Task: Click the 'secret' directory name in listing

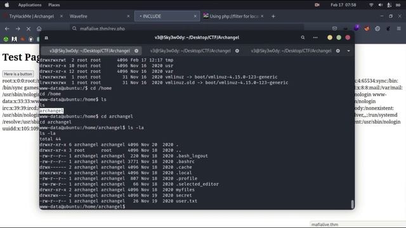Action: point(184,195)
